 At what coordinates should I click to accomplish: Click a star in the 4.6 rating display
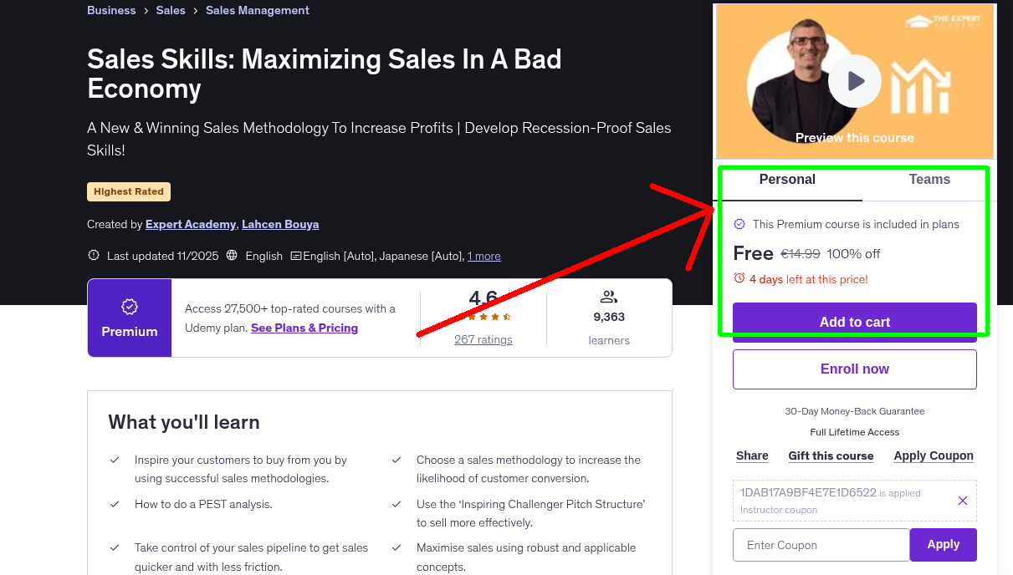(483, 317)
